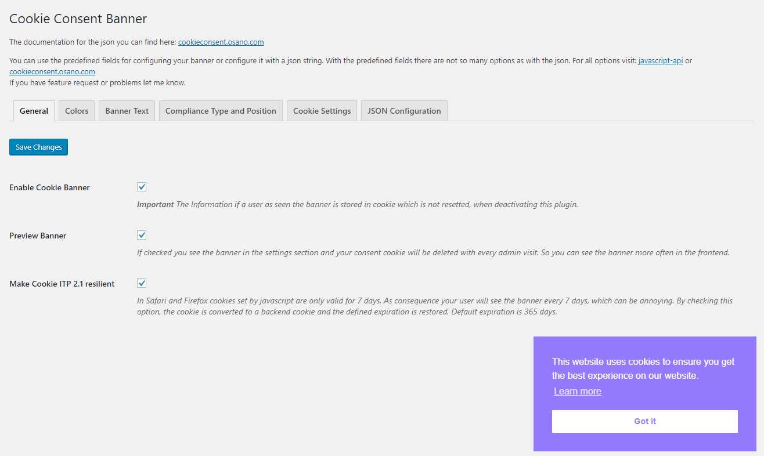Click the Cookie Consent Banner heading
The width and height of the screenshot is (764, 456).
[x=78, y=19]
